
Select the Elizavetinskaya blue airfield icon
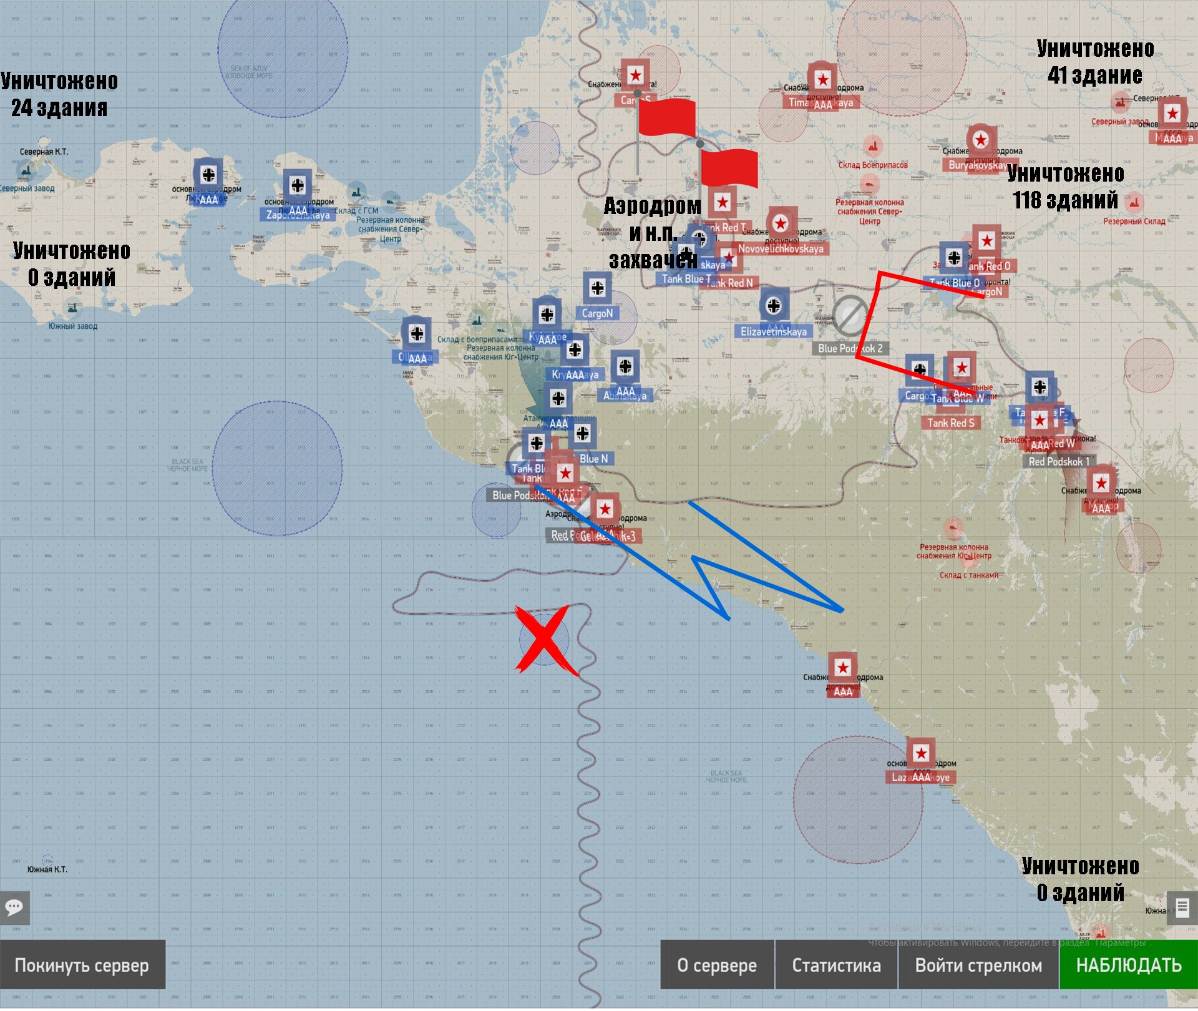(x=774, y=305)
